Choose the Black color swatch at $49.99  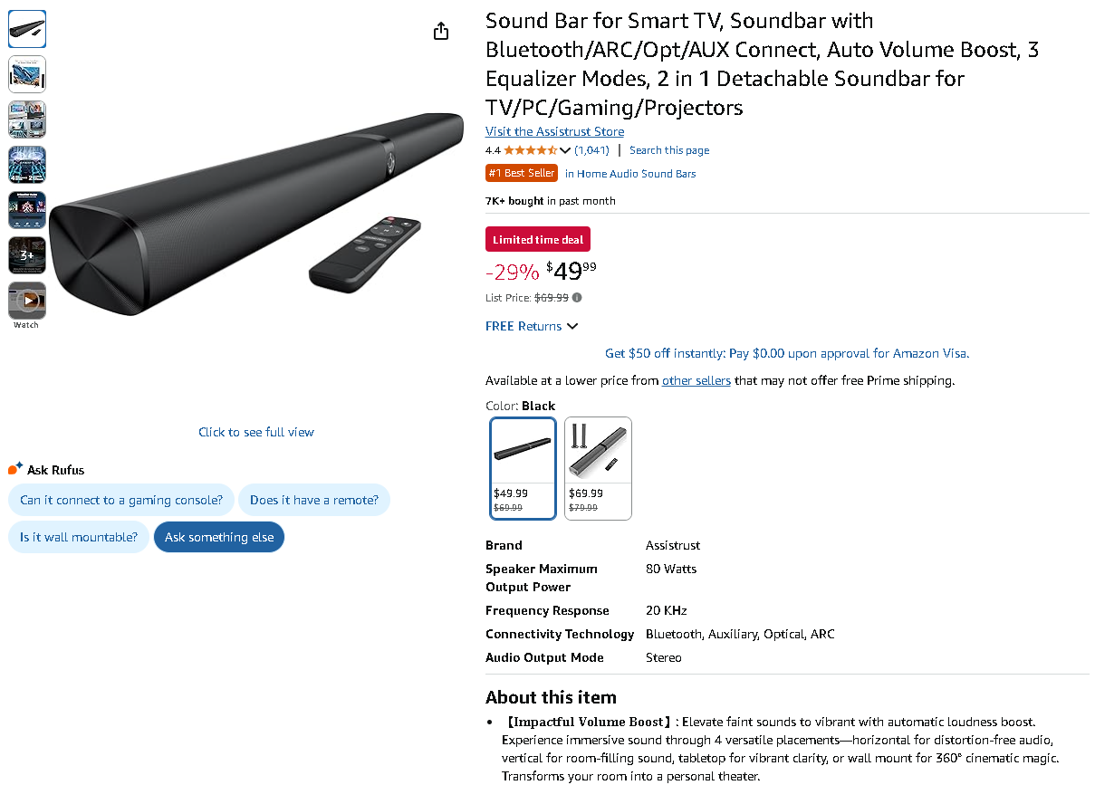(523, 468)
